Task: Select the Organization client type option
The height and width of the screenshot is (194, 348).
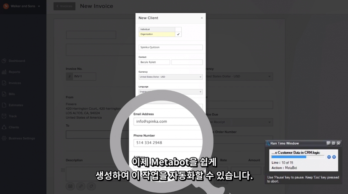Action: pyautogui.click(x=157, y=34)
